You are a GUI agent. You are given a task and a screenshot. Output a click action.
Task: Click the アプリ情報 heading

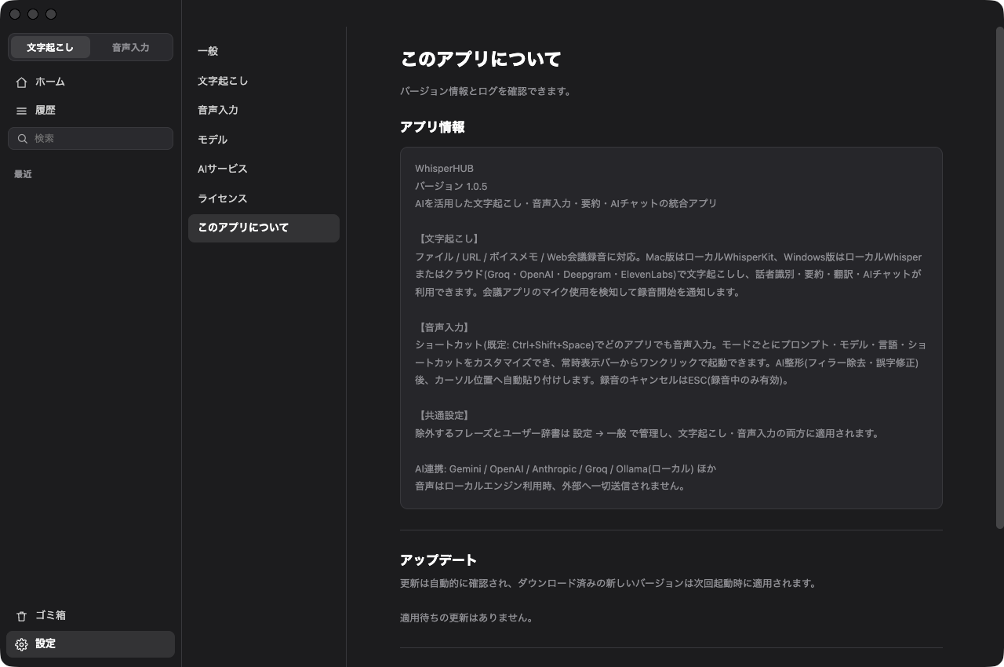click(x=432, y=126)
